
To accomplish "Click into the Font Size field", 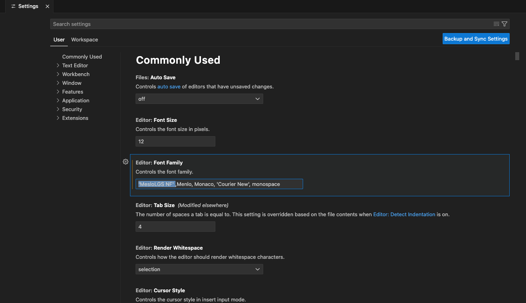I will pos(175,141).
